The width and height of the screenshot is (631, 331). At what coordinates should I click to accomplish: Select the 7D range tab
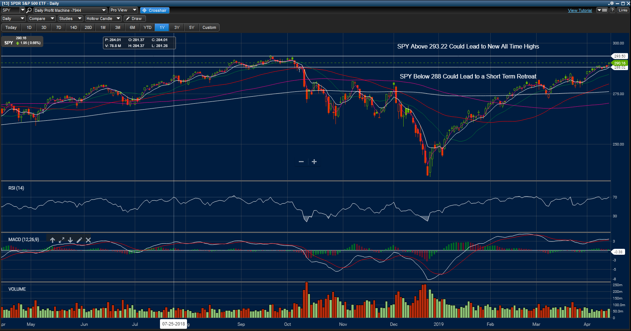[x=59, y=27]
